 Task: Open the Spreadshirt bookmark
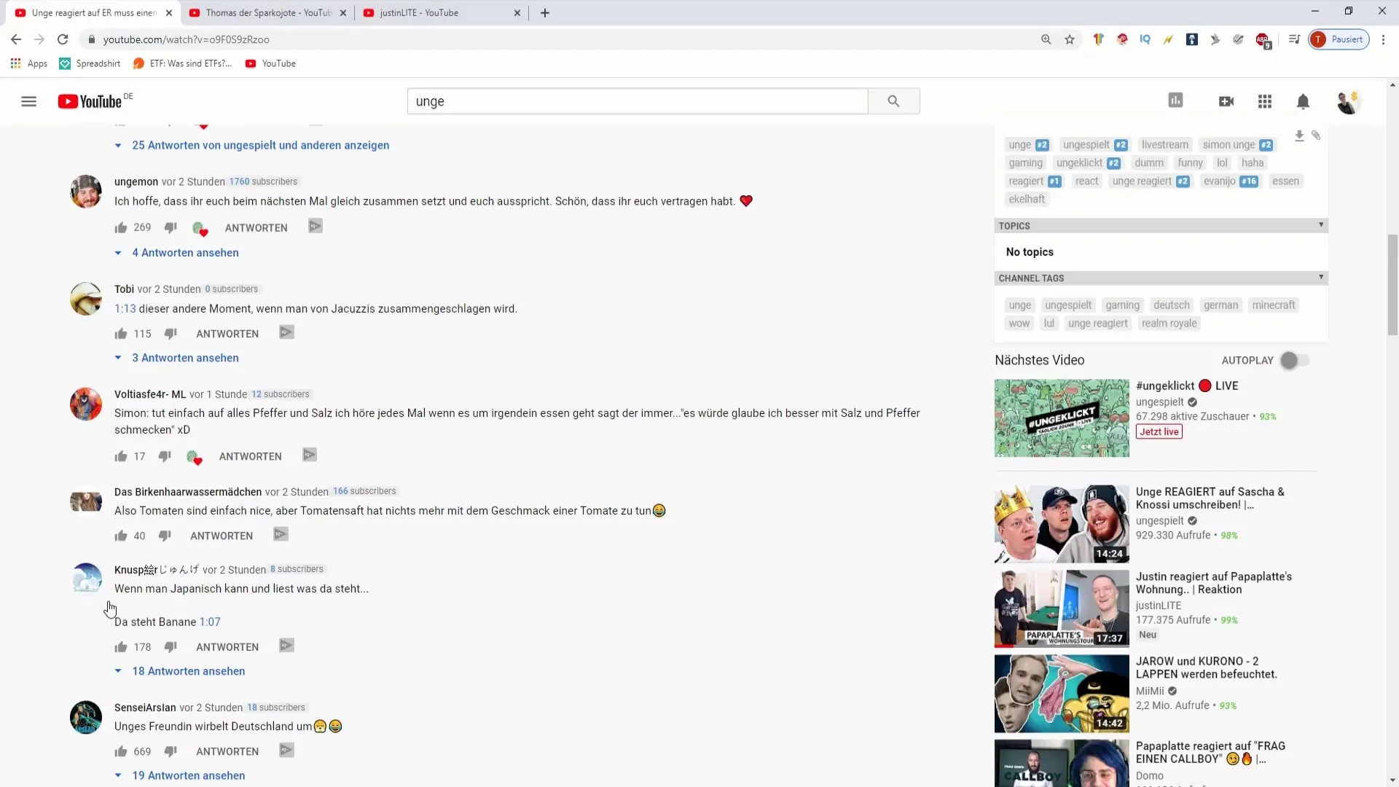click(x=90, y=63)
